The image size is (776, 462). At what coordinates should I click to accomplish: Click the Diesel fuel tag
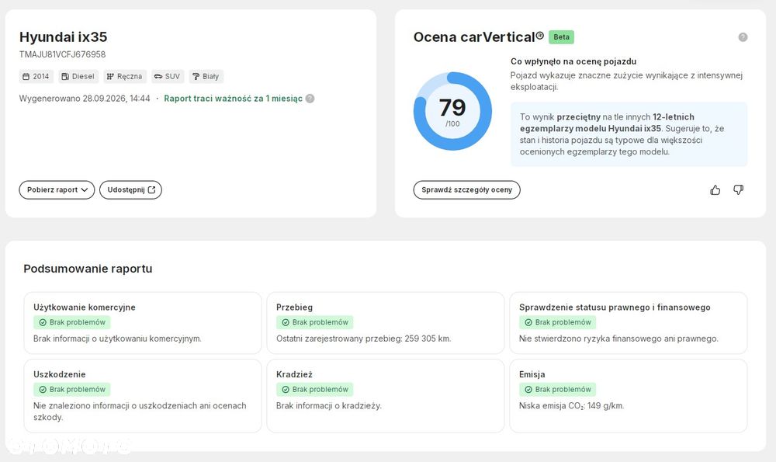coord(78,76)
